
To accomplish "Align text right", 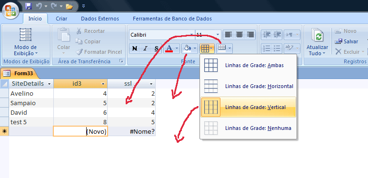I will click(x=250, y=35).
